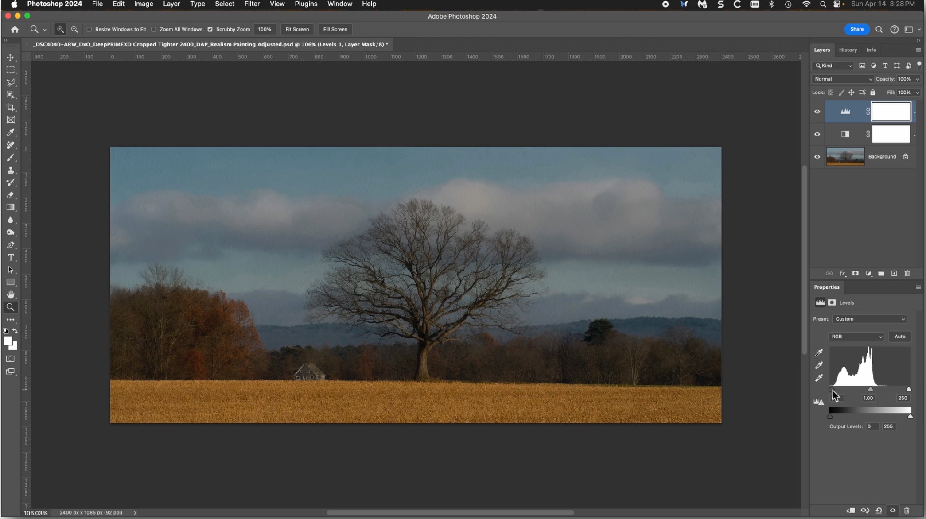Delete the selected layer via trash icon
Image resolution: width=926 pixels, height=519 pixels.
(907, 274)
